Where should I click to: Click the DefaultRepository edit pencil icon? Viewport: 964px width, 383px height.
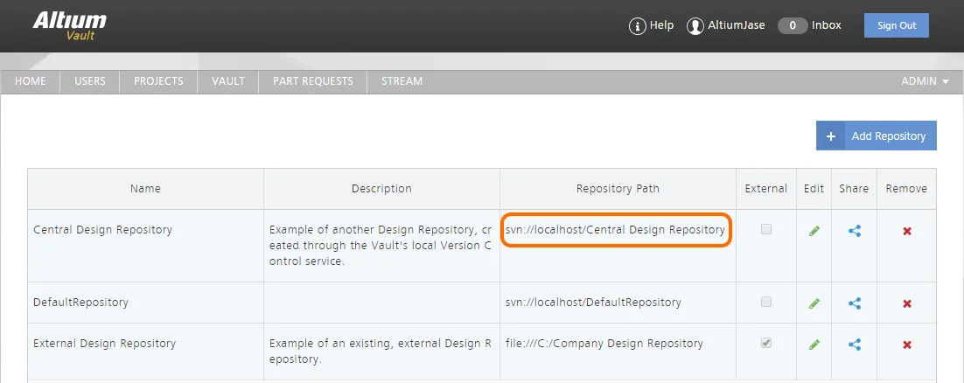(x=814, y=303)
